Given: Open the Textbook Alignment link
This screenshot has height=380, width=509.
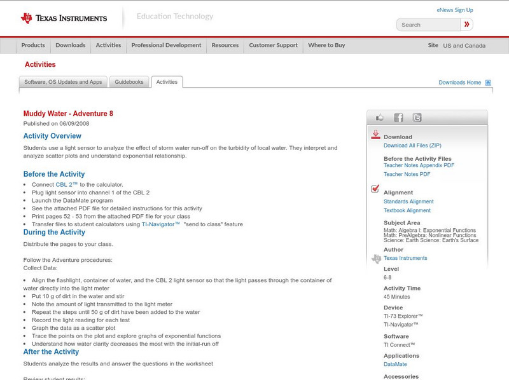Looking at the screenshot, I should click(x=407, y=210).
